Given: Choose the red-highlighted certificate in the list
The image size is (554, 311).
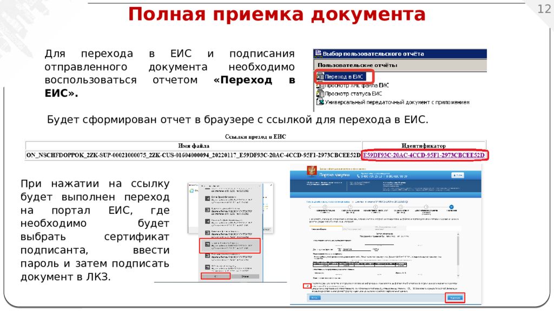Looking at the screenshot, I should pos(231,246).
